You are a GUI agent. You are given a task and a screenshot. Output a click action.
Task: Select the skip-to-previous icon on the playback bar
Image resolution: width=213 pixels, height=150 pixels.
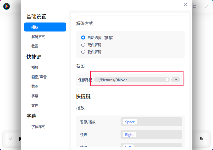[10, 139]
